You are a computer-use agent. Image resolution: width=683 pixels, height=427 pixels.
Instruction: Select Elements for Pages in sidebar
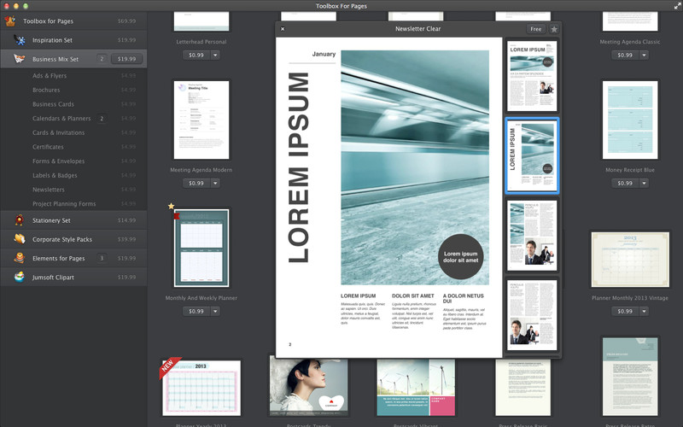pyautogui.click(x=73, y=258)
